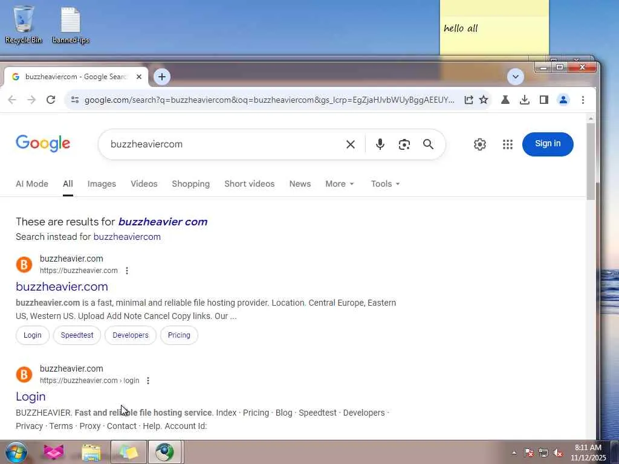Switch to Images tab
619x464 pixels.
pos(102,184)
